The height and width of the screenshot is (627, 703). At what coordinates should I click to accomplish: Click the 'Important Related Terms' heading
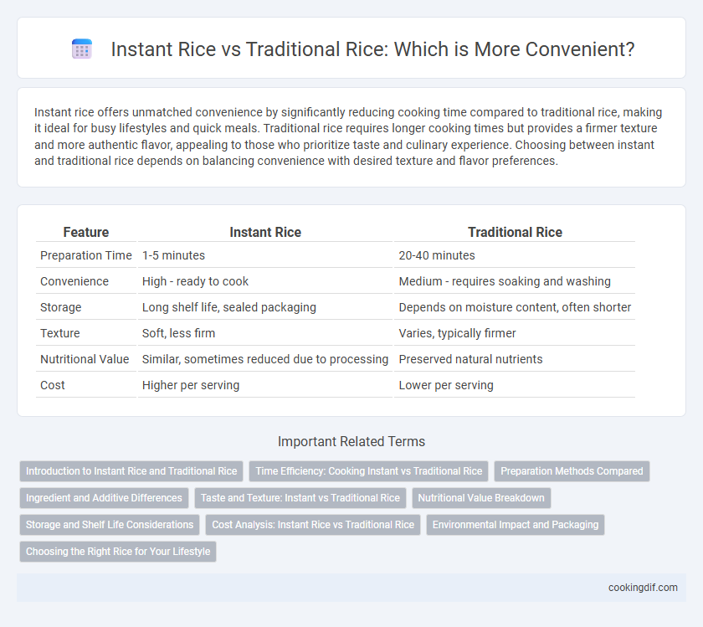click(351, 441)
